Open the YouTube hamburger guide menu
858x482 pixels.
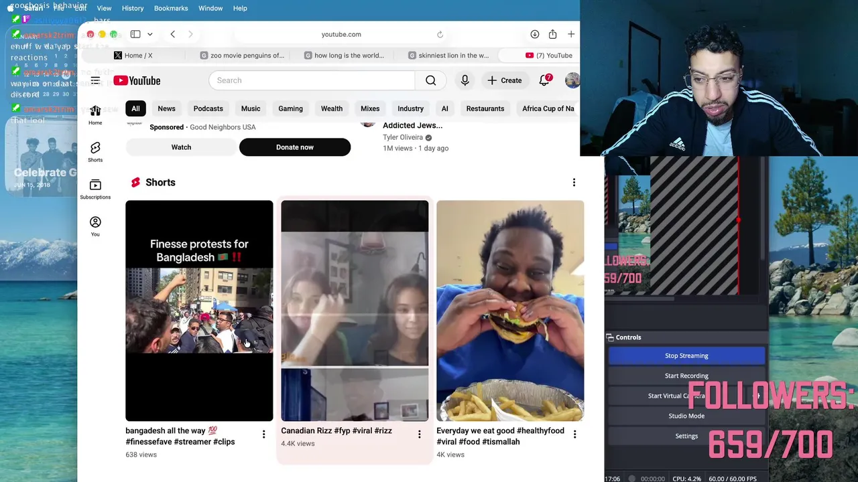click(x=95, y=80)
